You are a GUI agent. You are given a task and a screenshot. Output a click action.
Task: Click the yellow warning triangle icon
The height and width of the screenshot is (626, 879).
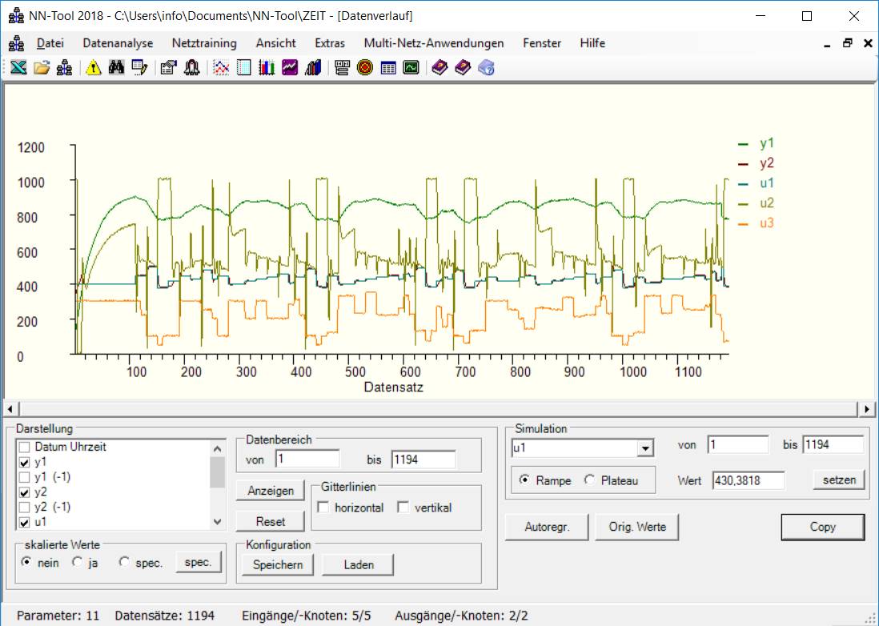[94, 68]
